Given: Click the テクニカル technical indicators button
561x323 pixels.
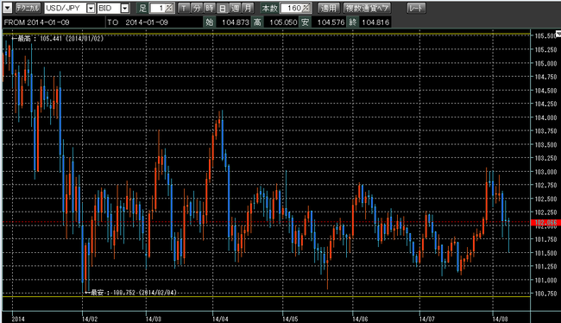Looking at the screenshot, I should pos(28,8).
